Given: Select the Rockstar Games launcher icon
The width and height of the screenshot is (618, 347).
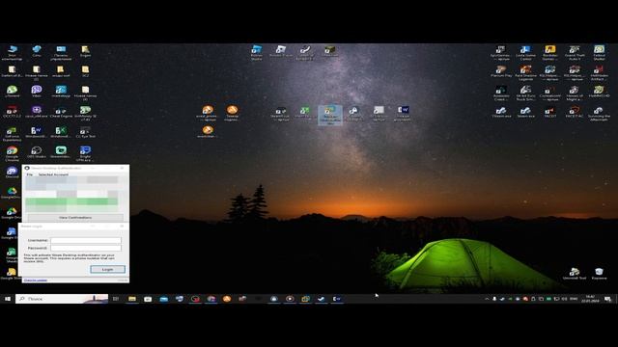Looking at the screenshot, I should click(550, 52).
